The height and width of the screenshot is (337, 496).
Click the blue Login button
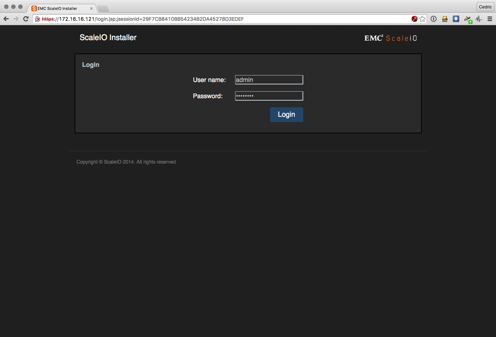point(286,115)
